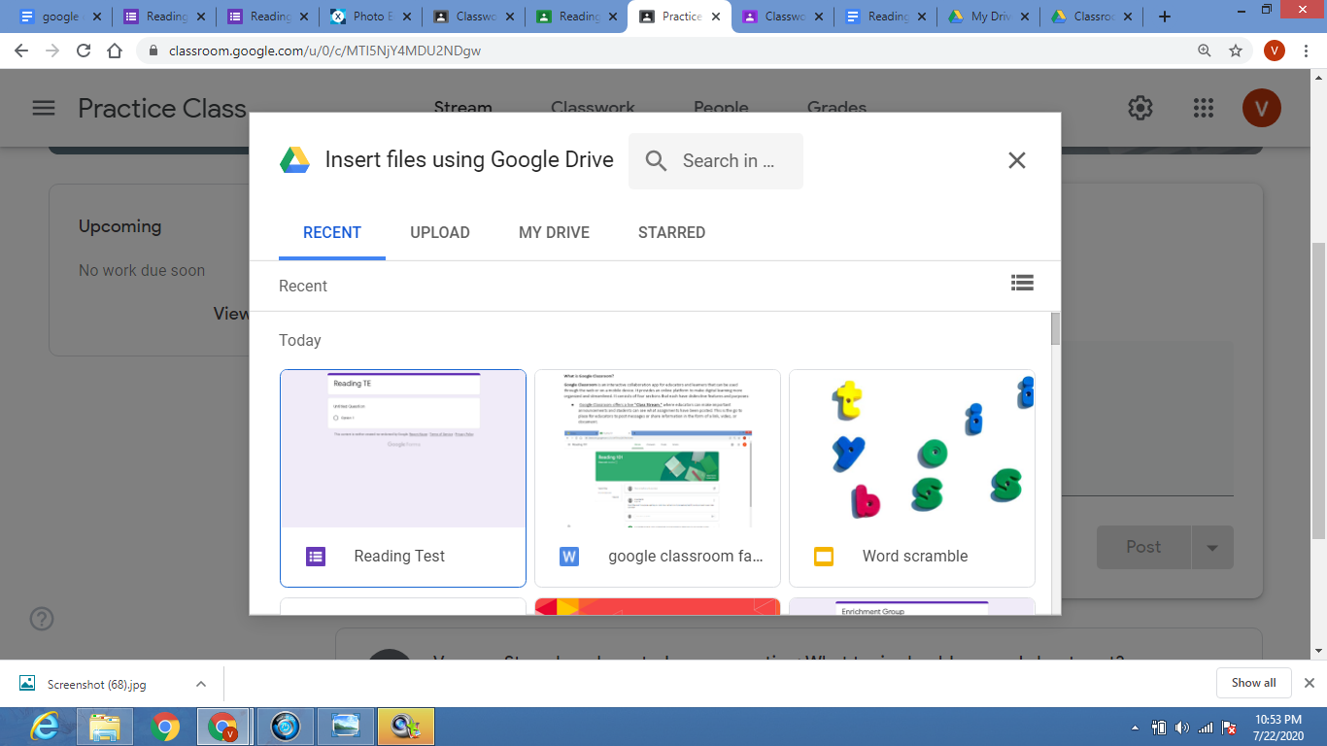This screenshot has height=746, width=1327.
Task: Click the Practice Class title
Action: (162, 108)
